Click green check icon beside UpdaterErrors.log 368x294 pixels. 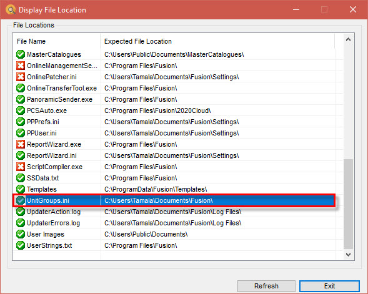(21, 223)
